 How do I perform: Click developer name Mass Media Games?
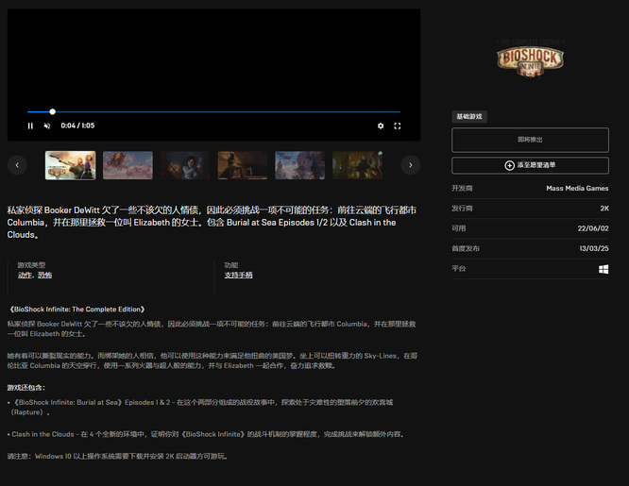pyautogui.click(x=577, y=189)
